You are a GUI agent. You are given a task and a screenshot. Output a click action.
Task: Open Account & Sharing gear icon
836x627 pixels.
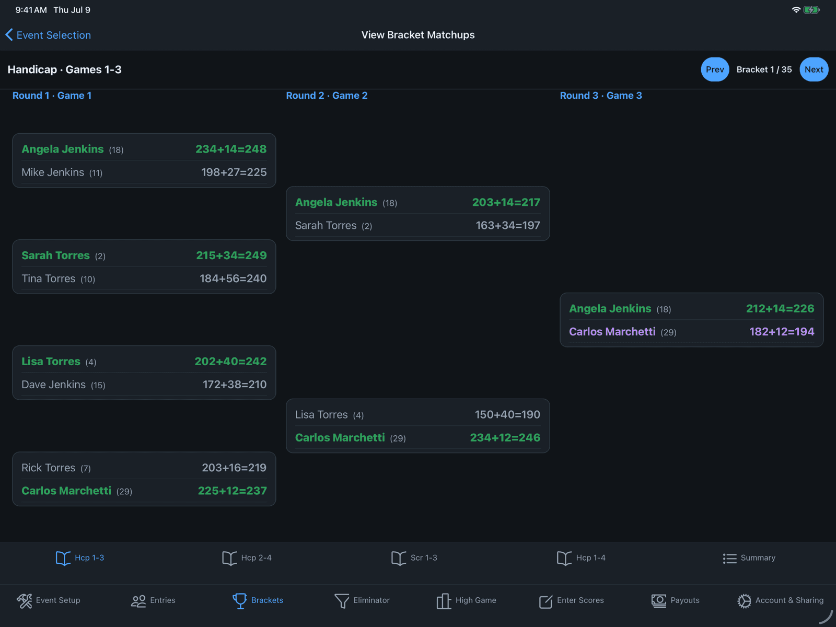pyautogui.click(x=744, y=601)
